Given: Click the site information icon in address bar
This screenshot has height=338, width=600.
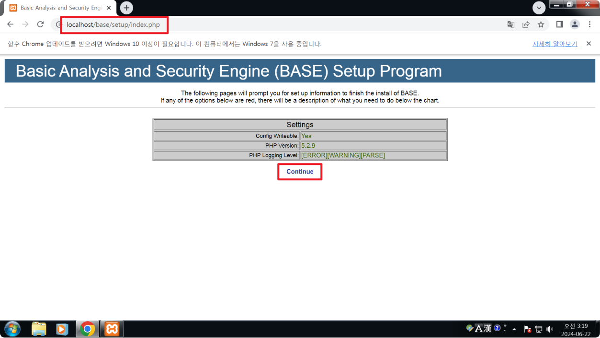Looking at the screenshot, I should pos(59,24).
